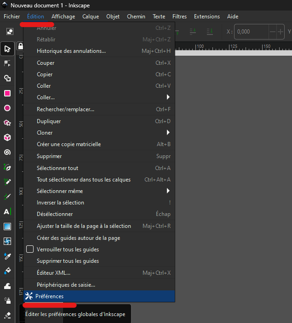The width and height of the screenshot is (292, 323).
Task: Open the Chemin menu
Action: [136, 17]
